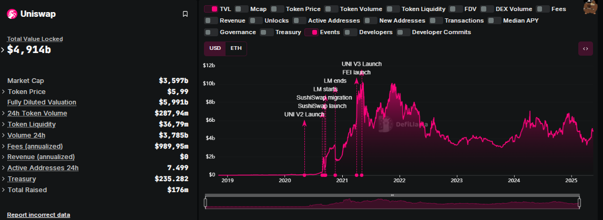Expand the Total Value Locked breakdown

click(x=3, y=49)
